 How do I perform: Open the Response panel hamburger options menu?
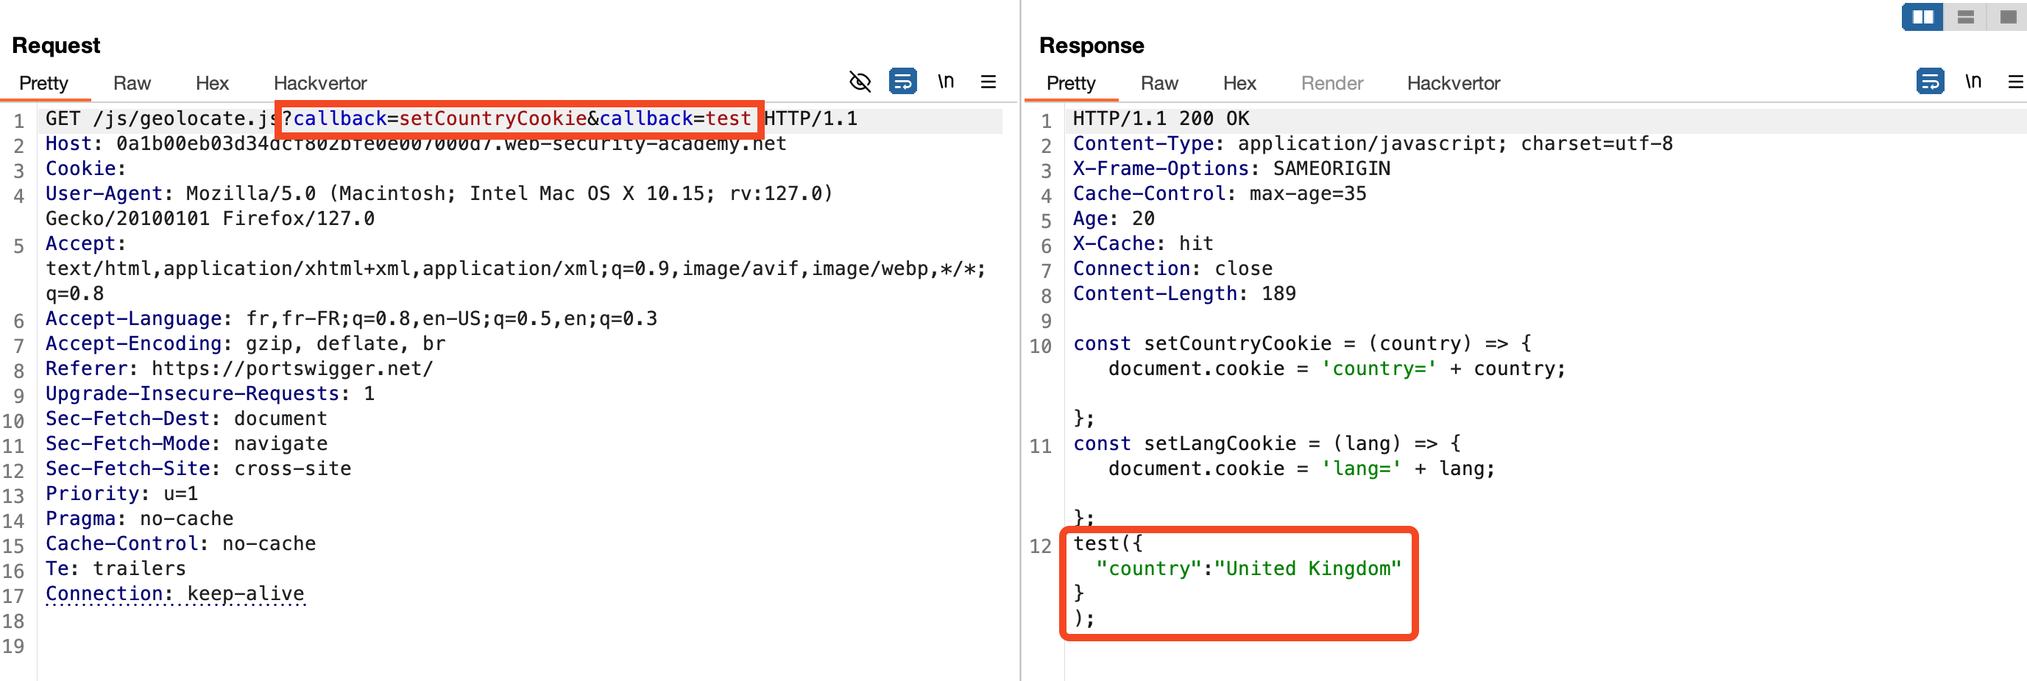(2015, 82)
